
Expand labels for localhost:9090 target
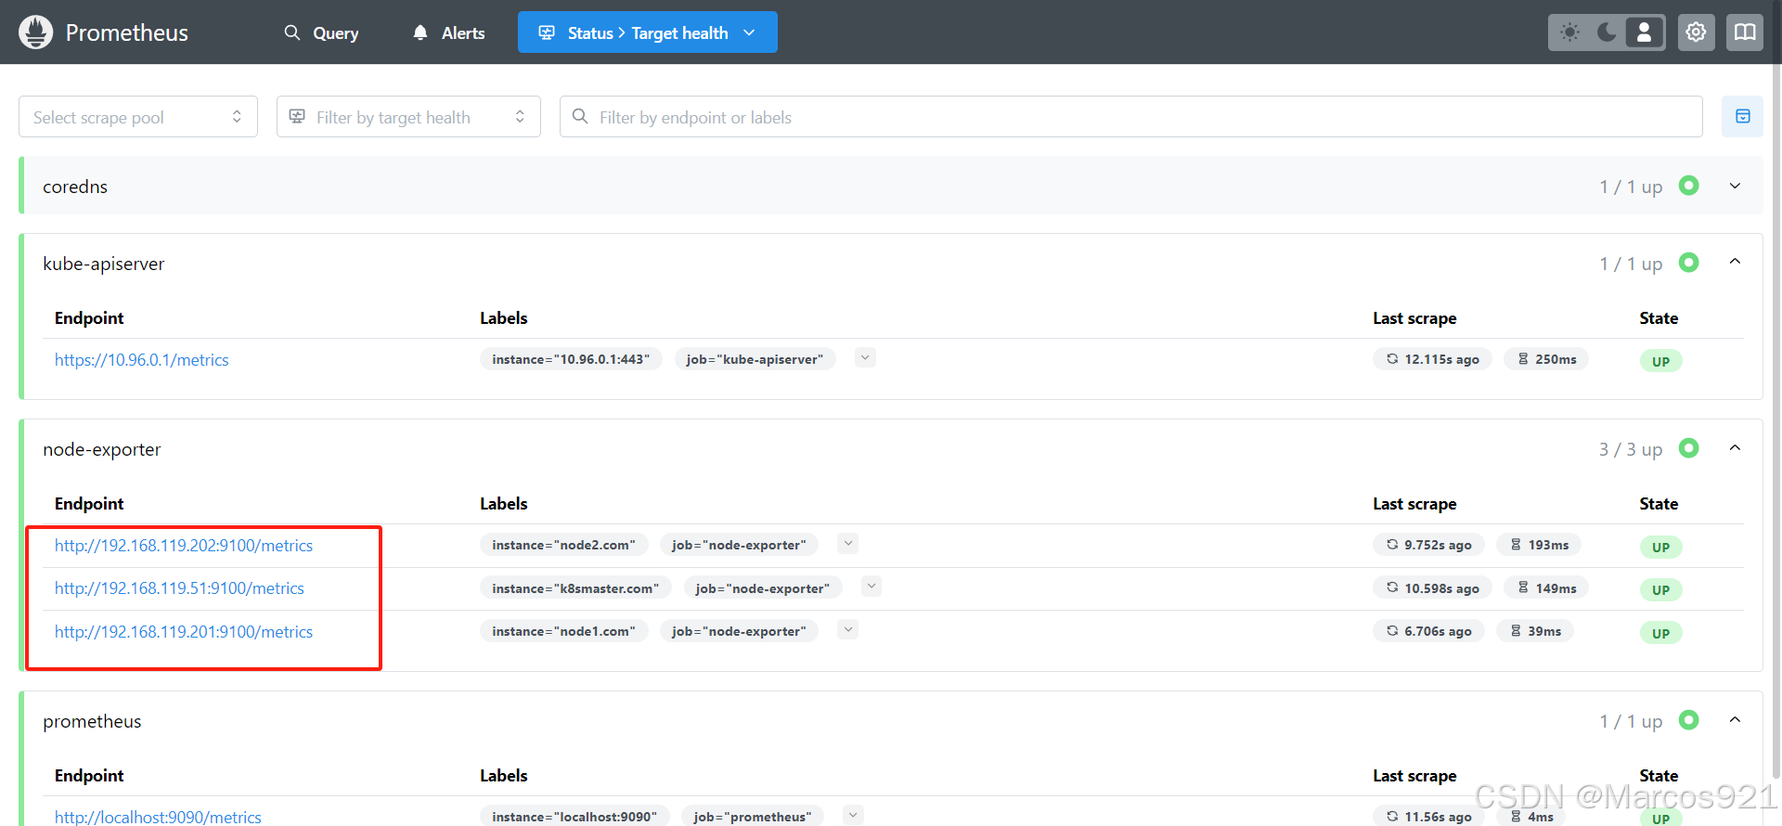coord(853,815)
